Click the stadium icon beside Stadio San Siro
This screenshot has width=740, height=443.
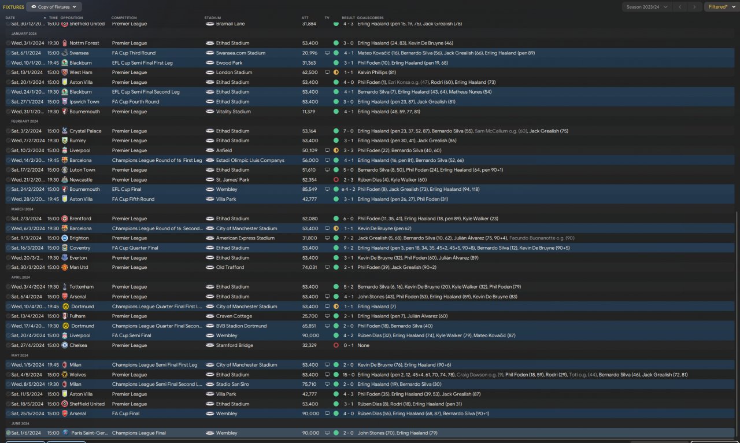click(210, 385)
